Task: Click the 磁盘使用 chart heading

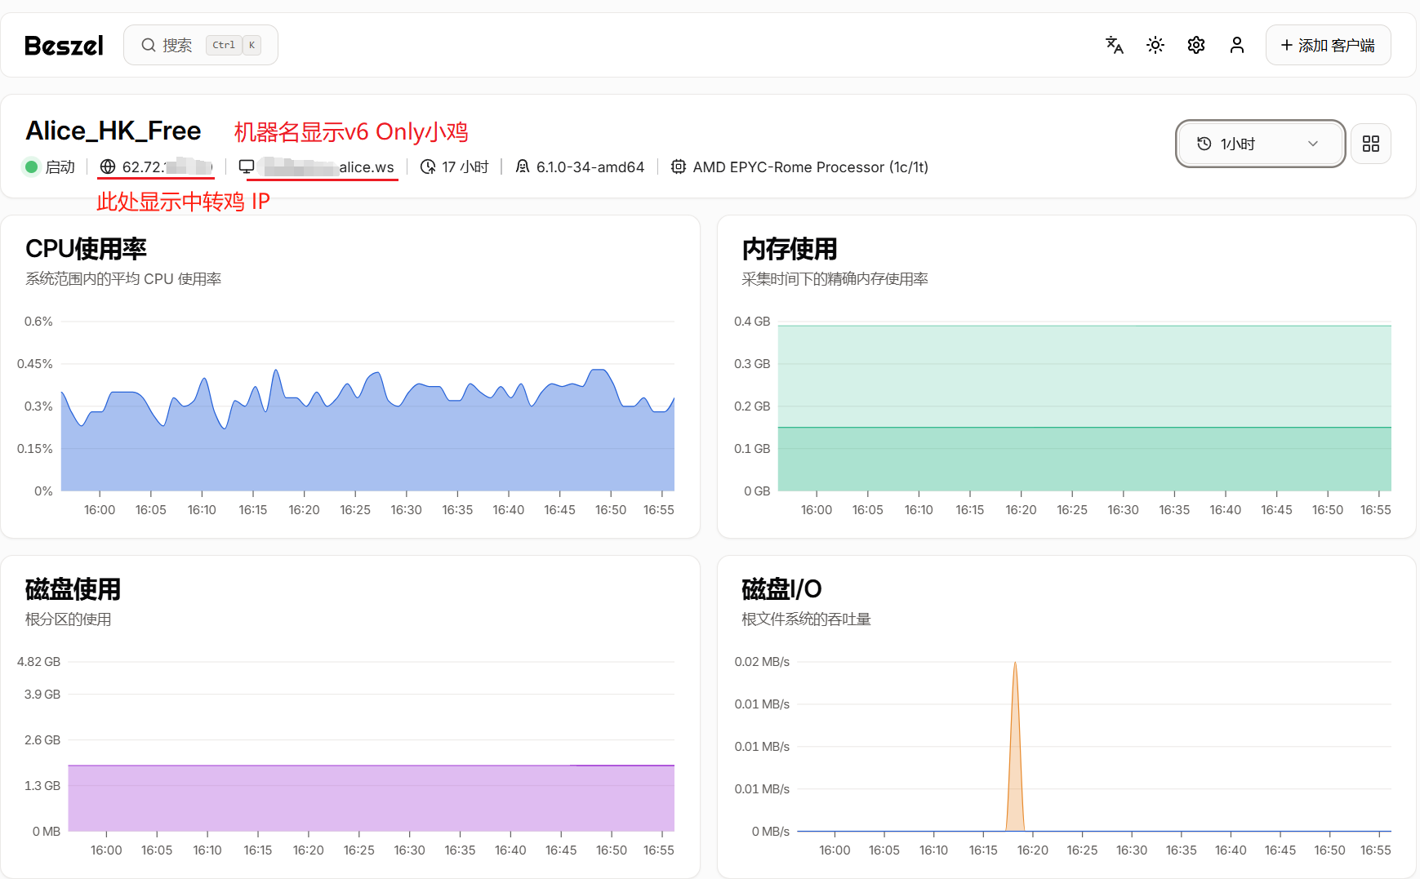Action: coord(73,589)
